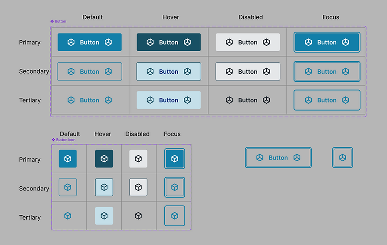Click the right icon in Primary Default button
387x245 pixels.
(x=108, y=42)
